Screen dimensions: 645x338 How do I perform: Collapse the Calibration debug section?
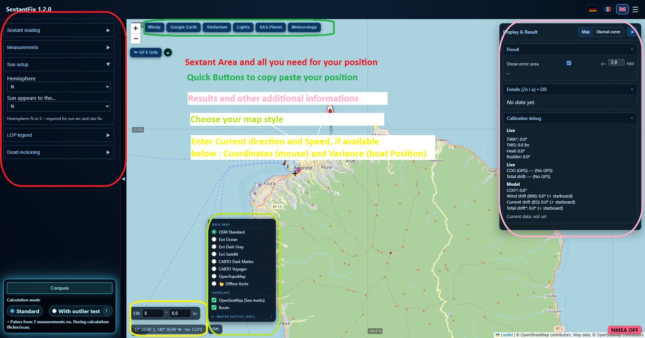coord(570,118)
